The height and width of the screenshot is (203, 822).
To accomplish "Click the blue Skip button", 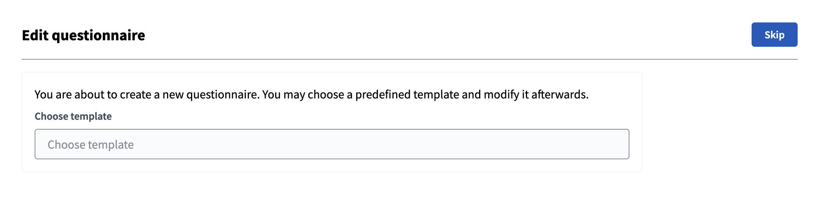I will tap(774, 35).
